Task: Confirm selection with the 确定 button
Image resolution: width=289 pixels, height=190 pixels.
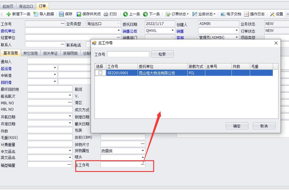Action: coord(237,126)
